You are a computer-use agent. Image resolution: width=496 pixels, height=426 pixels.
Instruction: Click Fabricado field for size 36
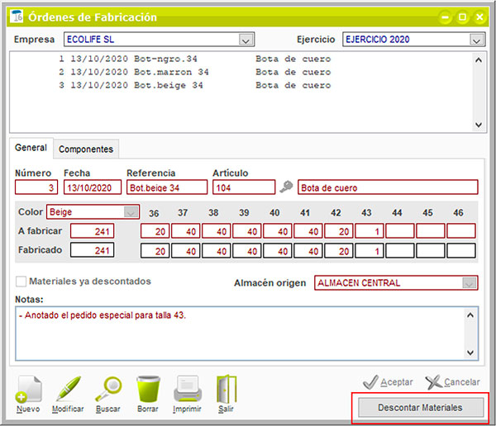click(x=155, y=251)
